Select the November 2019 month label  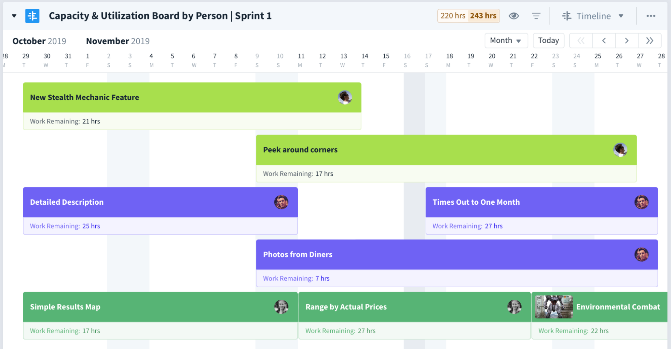pyautogui.click(x=118, y=41)
